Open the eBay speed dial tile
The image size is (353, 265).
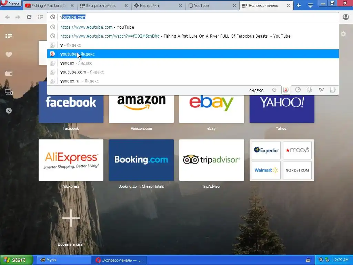pos(212,109)
